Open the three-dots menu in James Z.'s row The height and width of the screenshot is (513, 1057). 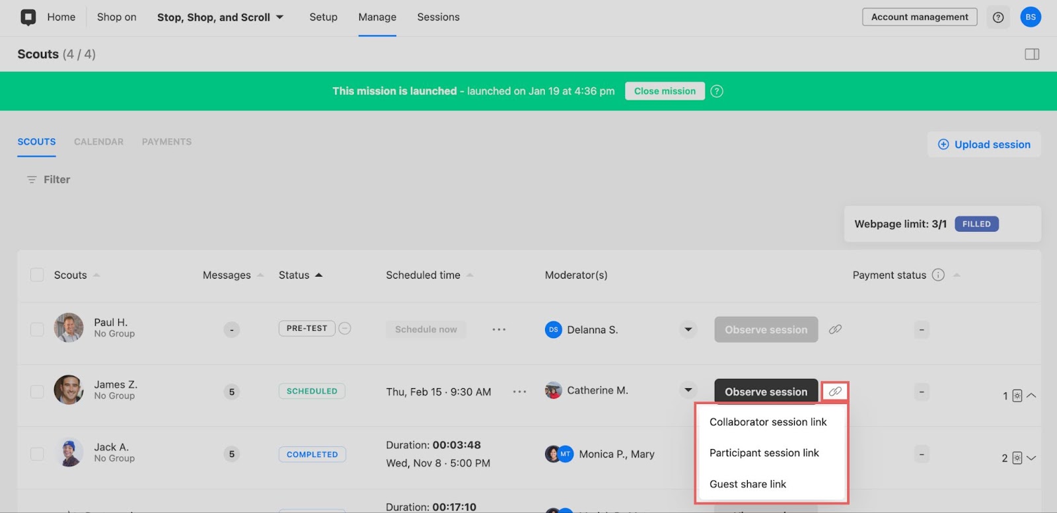[x=520, y=392]
